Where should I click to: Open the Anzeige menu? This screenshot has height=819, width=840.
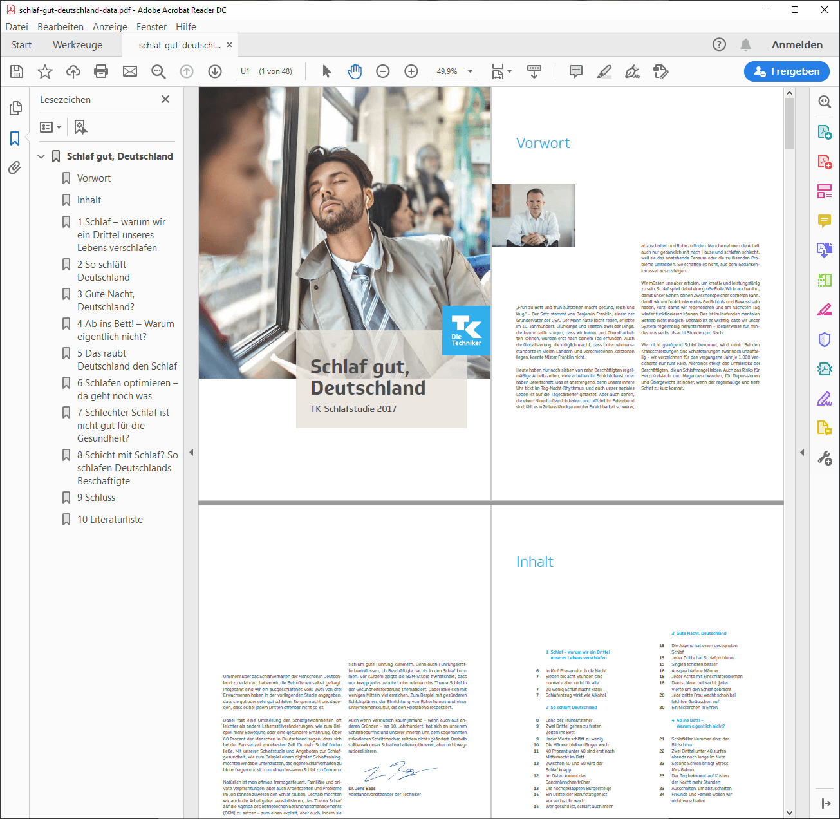110,26
